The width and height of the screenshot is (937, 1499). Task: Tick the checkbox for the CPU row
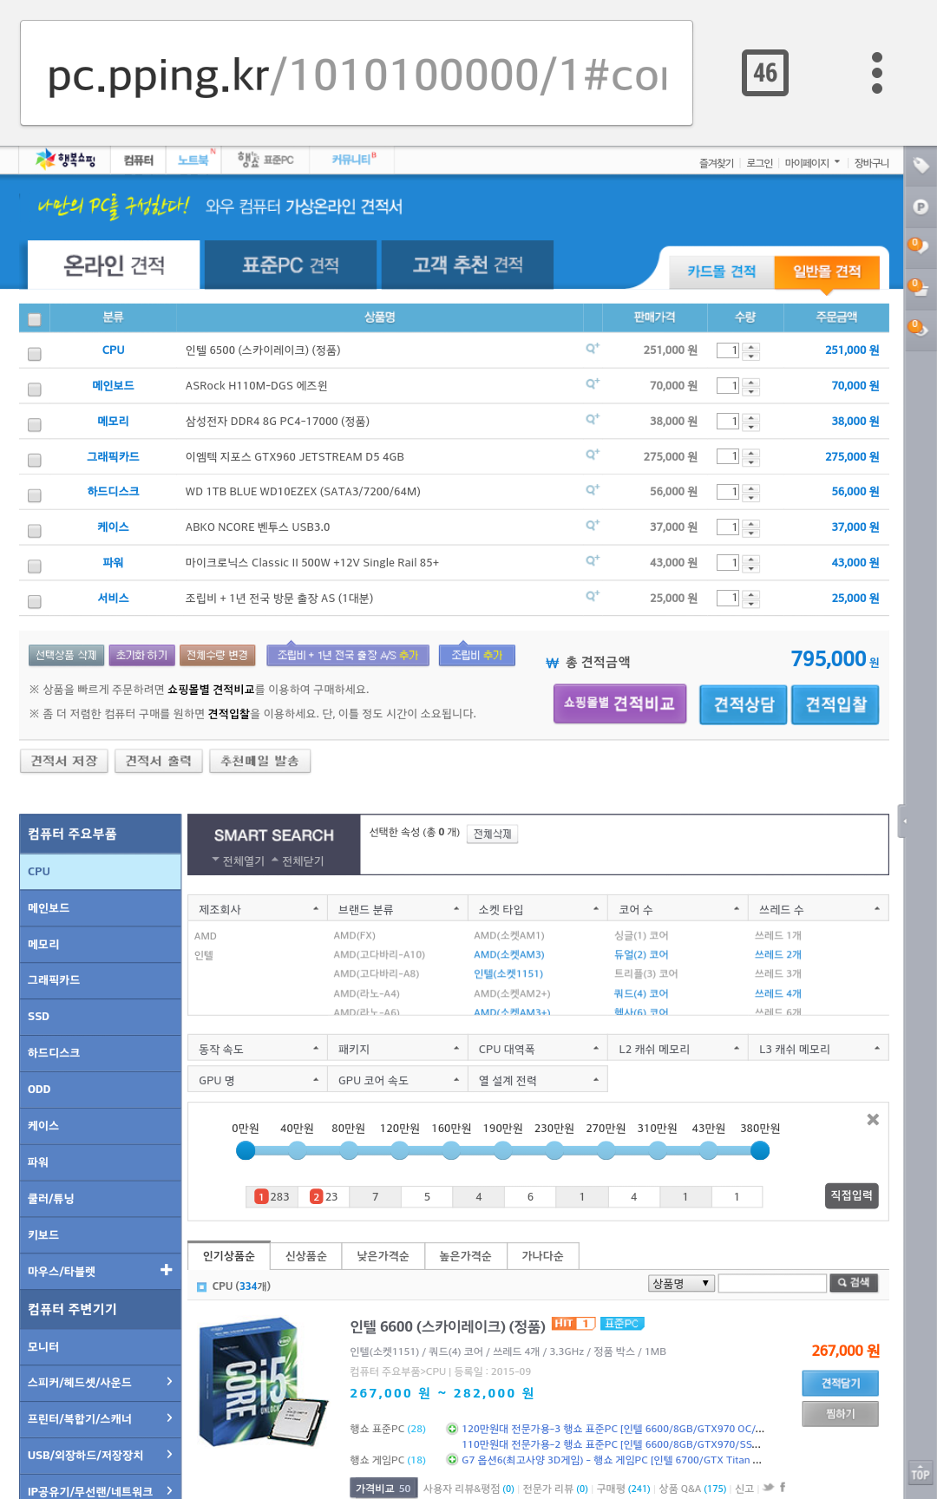tap(35, 354)
